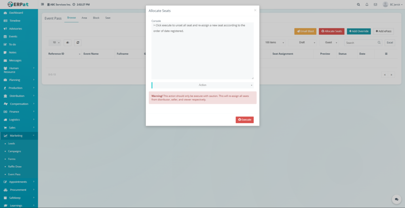Image resolution: width=405 pixels, height=208 pixels.
Task: Click inside the Console text area
Action: click(202, 51)
